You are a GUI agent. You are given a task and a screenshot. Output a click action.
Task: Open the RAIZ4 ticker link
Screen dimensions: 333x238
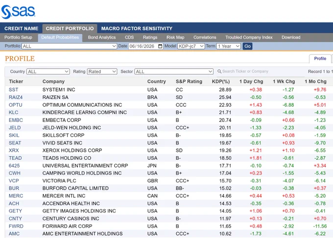pos(16,97)
